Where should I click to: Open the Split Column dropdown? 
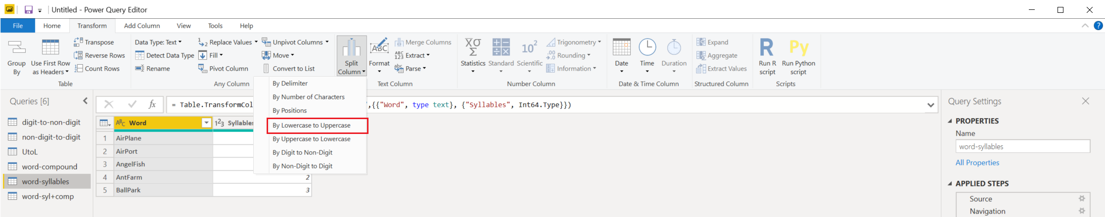pos(352,56)
